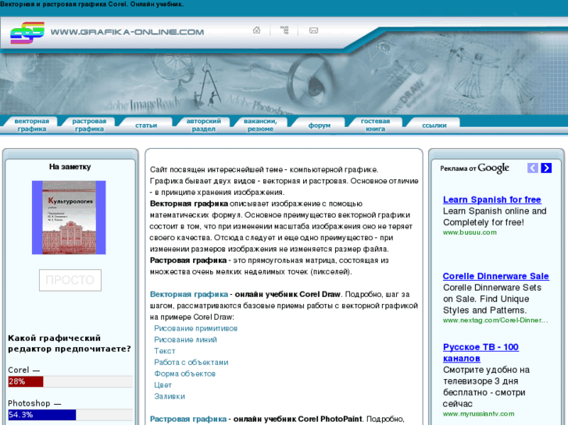Click the ПРОСТО banner box
This screenshot has height=425, width=568.
[x=70, y=280]
